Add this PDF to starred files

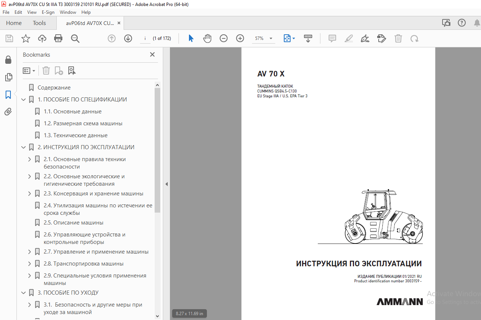25,38
